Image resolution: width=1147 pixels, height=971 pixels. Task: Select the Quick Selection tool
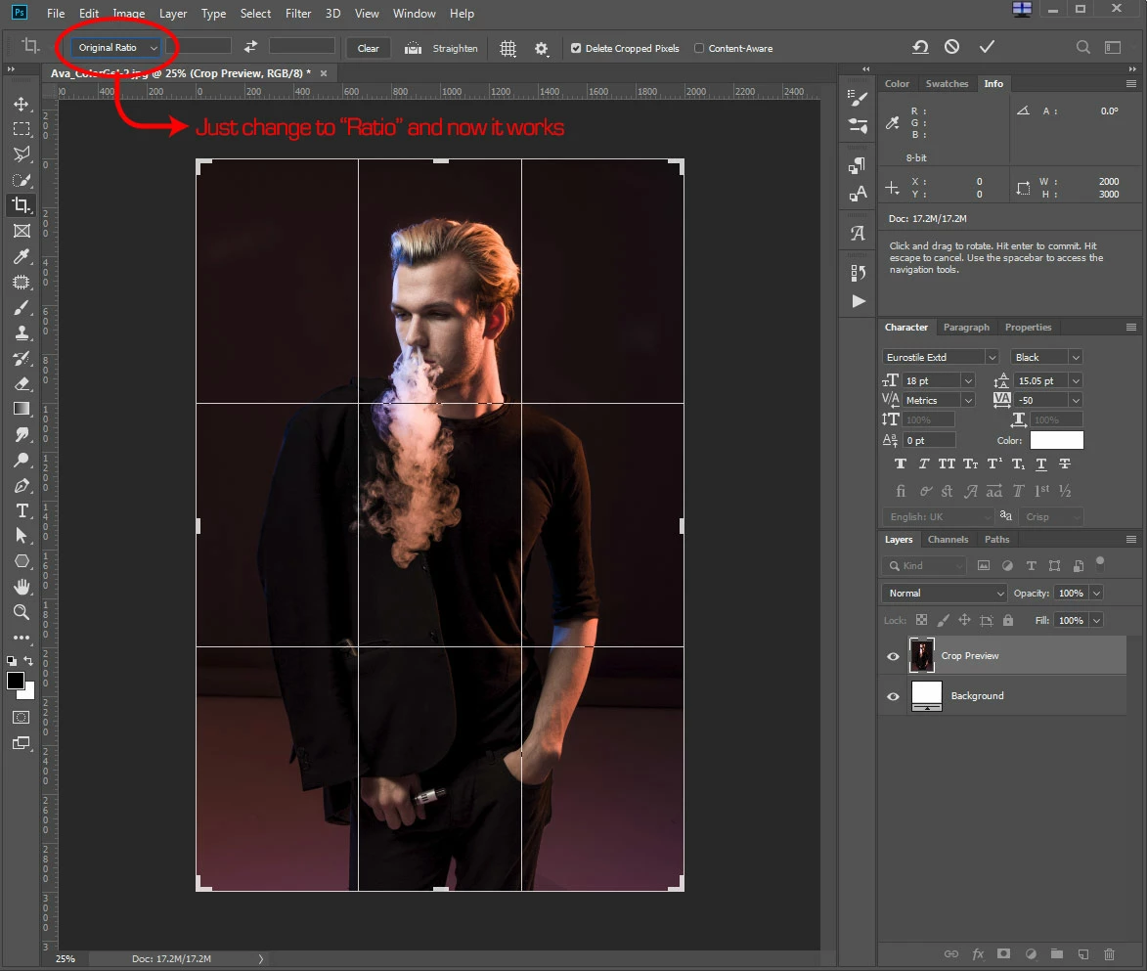click(22, 180)
